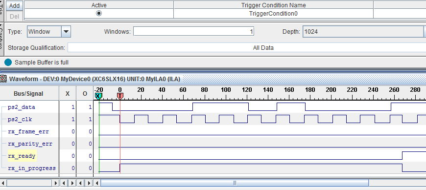Click the X column header
Screen dimensions: 426x190
coord(68,93)
